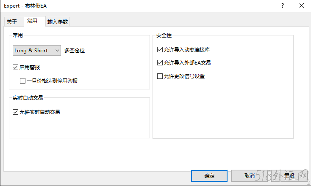Open the 输入参数 tab
The height and width of the screenshot is (186, 311).
pyautogui.click(x=58, y=22)
